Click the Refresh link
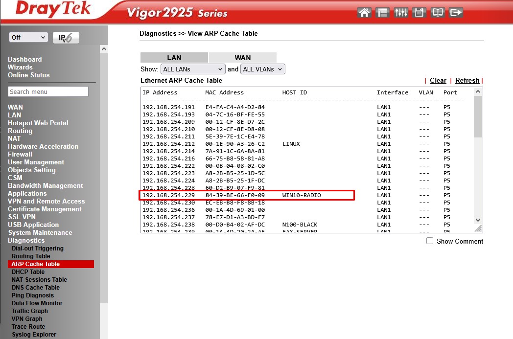Image resolution: width=513 pixels, height=339 pixels. 467,81
